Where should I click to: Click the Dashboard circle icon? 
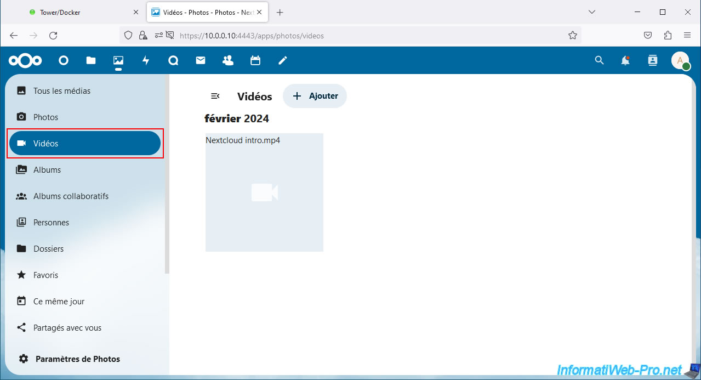(x=64, y=61)
